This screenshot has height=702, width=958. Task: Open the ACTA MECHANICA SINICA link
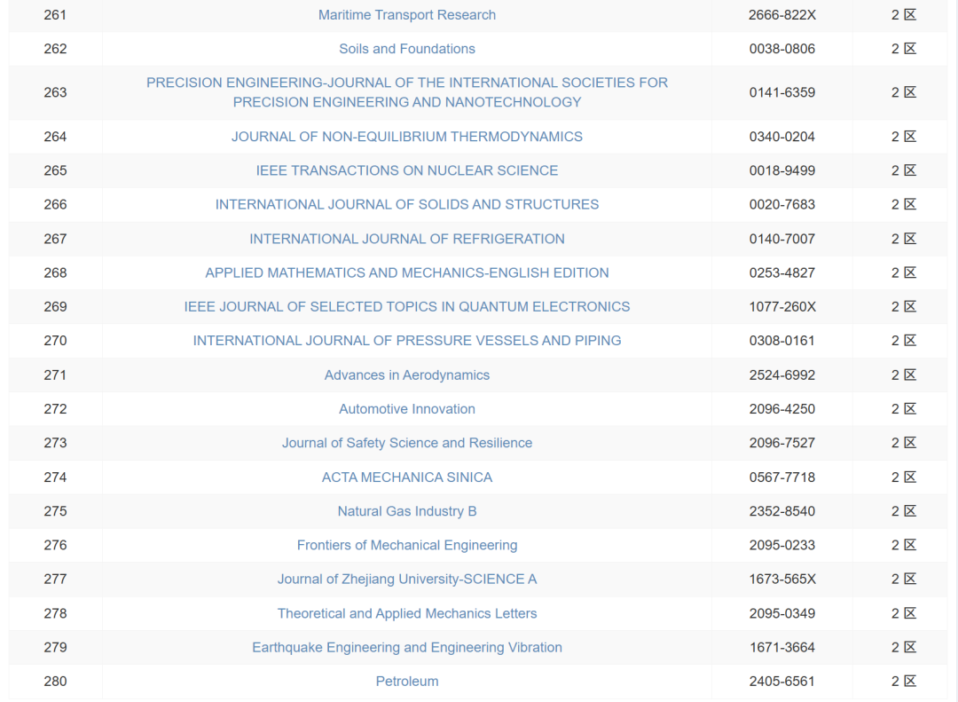[407, 477]
